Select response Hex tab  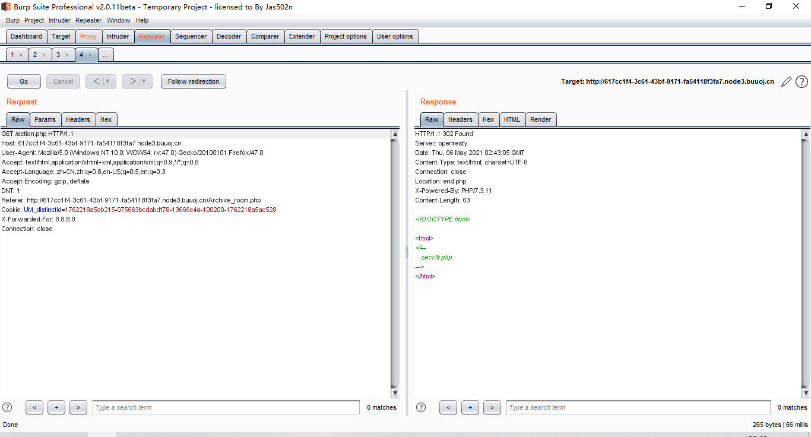click(488, 119)
